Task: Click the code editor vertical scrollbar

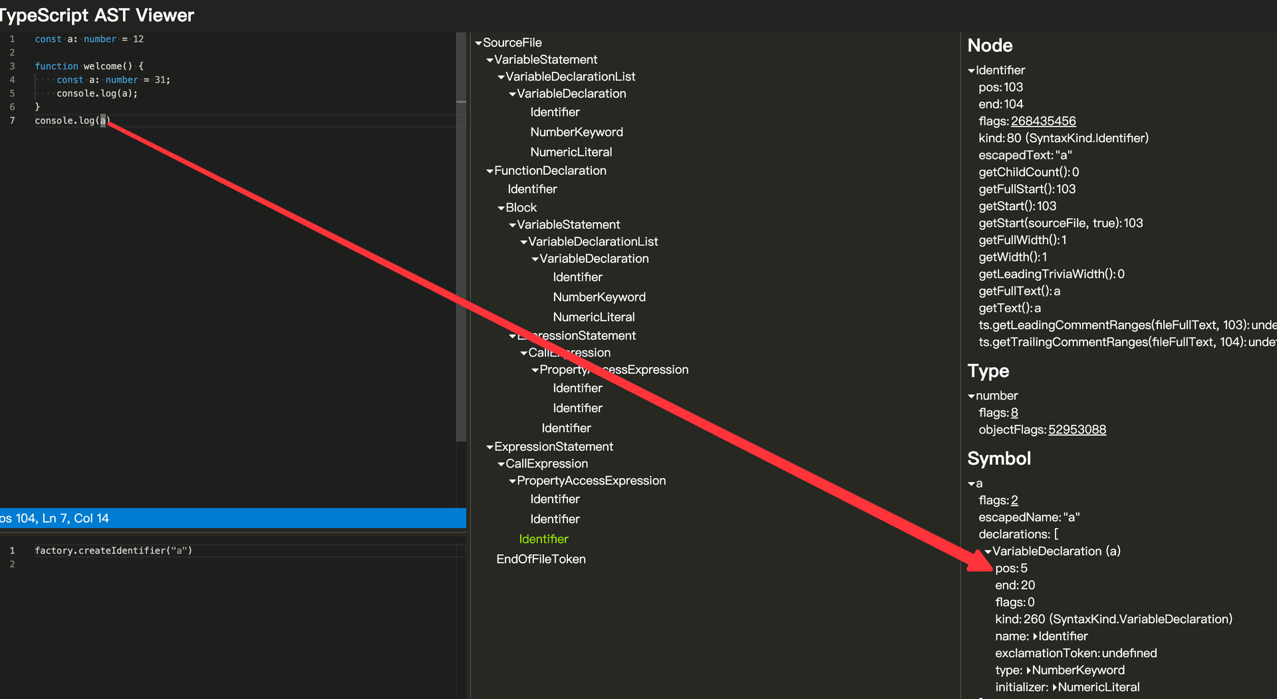Action: [461, 266]
